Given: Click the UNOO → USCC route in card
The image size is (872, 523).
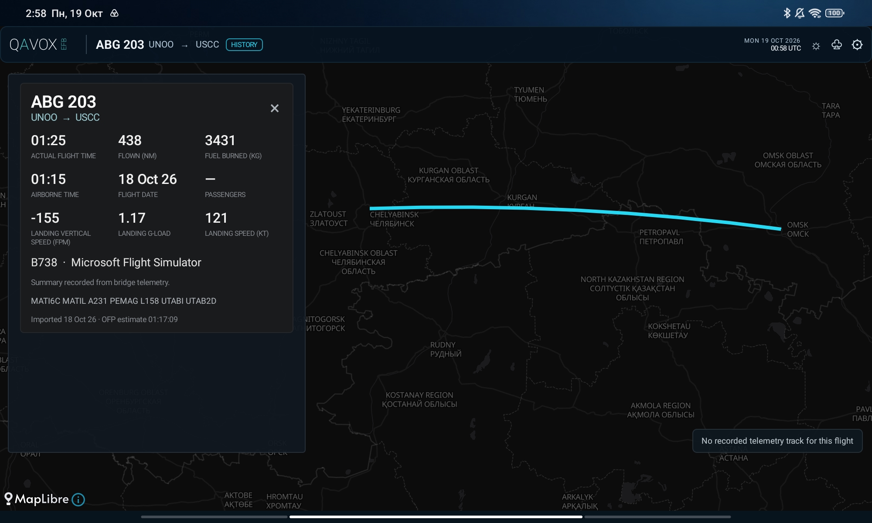Looking at the screenshot, I should (x=65, y=117).
